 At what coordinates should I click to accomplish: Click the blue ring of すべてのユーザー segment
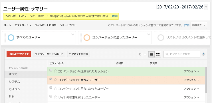click(11, 38)
